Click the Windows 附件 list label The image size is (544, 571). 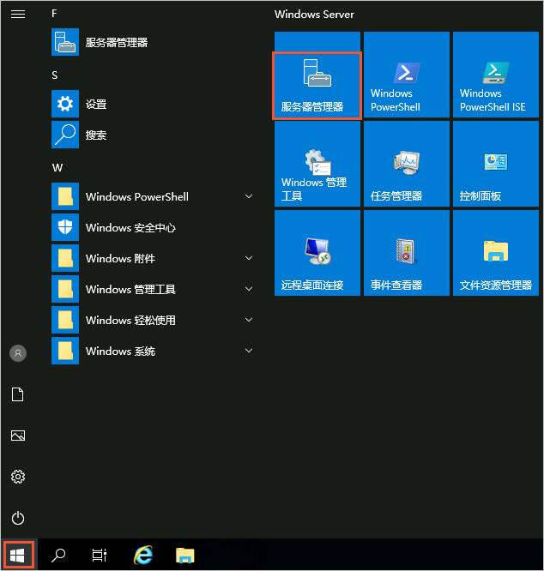(121, 259)
